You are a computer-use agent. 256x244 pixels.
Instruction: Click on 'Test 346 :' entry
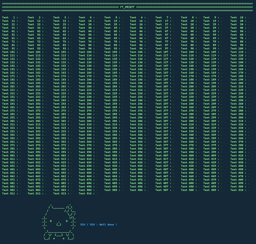point(138,135)
